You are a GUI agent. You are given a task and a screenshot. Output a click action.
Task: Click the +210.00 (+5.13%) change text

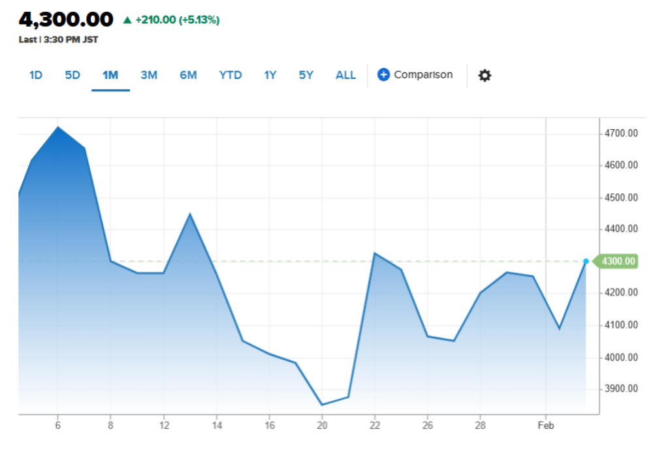[177, 20]
